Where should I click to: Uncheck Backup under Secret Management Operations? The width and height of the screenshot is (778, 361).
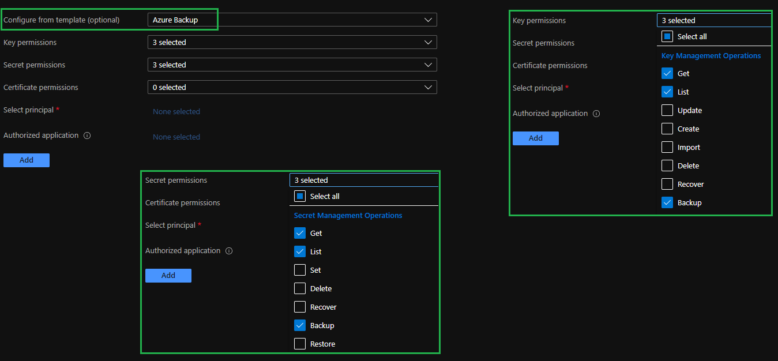pyautogui.click(x=300, y=325)
